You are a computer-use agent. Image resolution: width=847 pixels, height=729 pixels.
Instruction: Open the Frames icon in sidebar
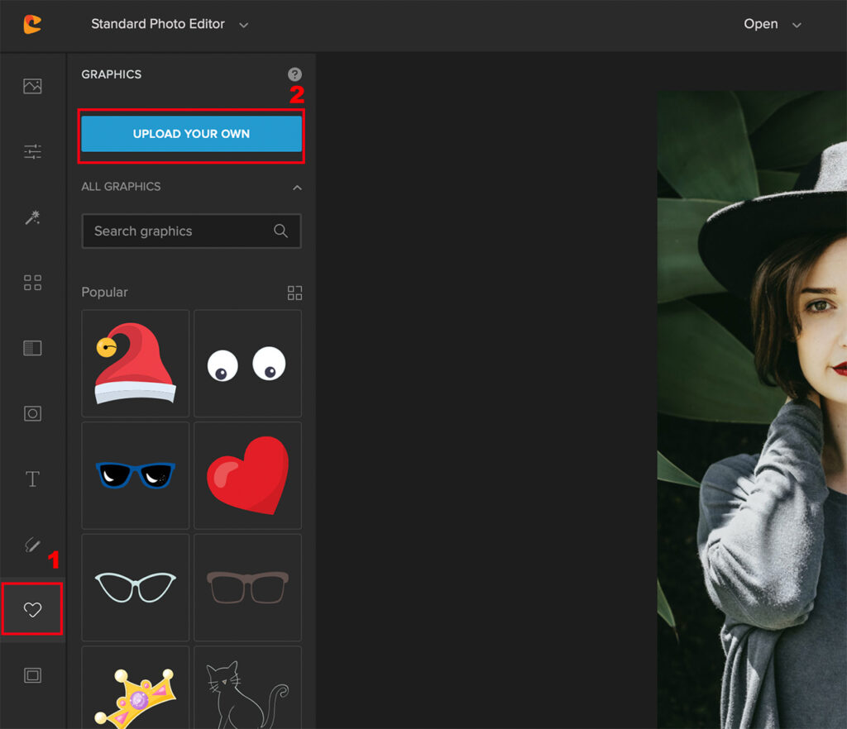click(32, 675)
